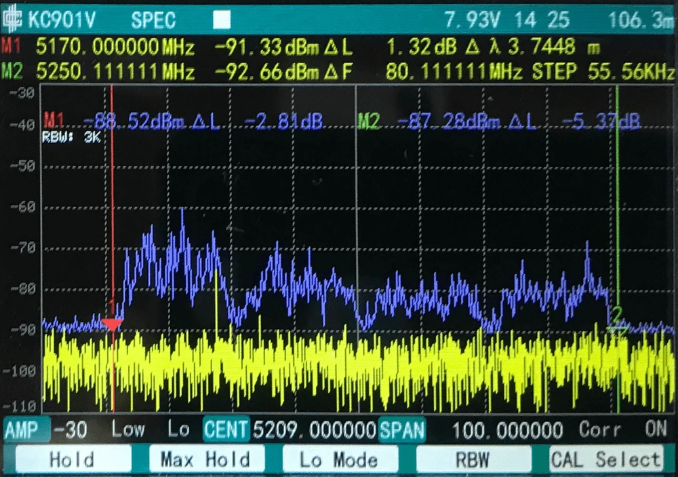Open the Lo frequency selector

point(178,430)
